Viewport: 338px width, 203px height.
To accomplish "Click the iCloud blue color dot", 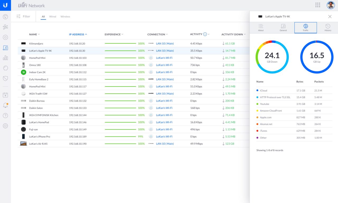I will click(257, 90).
